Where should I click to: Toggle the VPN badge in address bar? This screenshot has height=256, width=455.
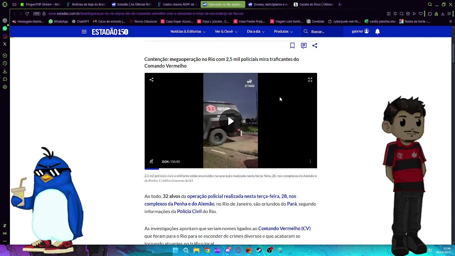coord(37,14)
